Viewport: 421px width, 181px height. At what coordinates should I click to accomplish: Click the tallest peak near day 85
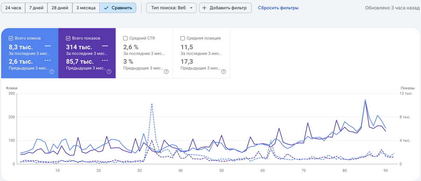(x=365, y=100)
